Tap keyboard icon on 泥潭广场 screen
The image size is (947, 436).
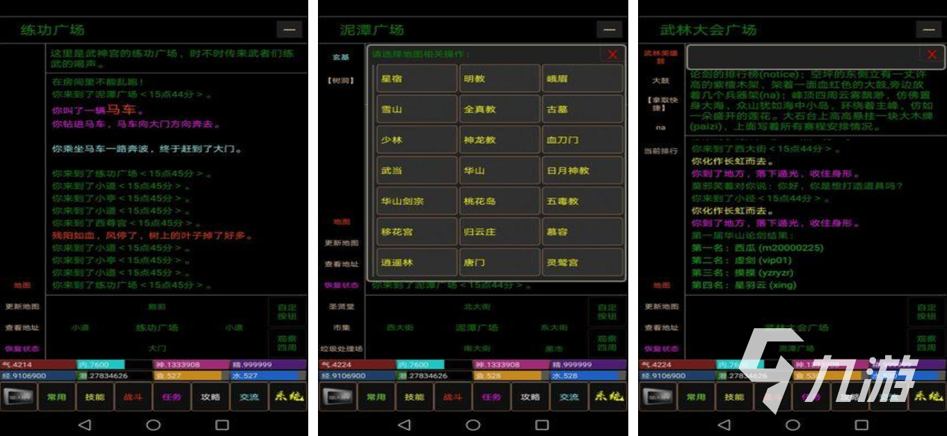click(x=338, y=396)
